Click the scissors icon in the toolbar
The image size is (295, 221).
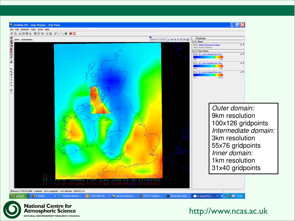coord(51,34)
